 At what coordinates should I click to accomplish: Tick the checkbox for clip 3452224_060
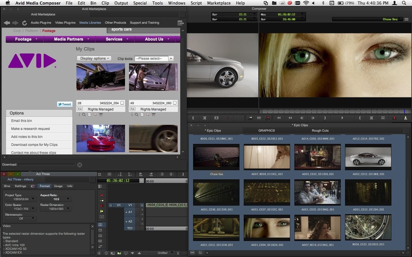pos(175,103)
